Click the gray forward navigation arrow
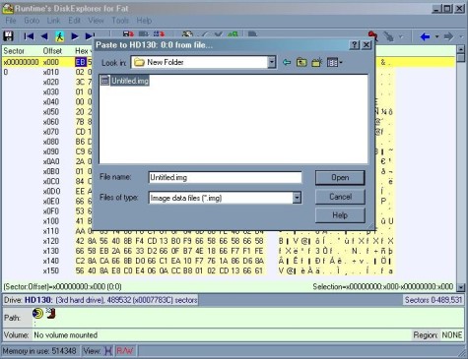Screen dimensions: 468x359 point(448,36)
